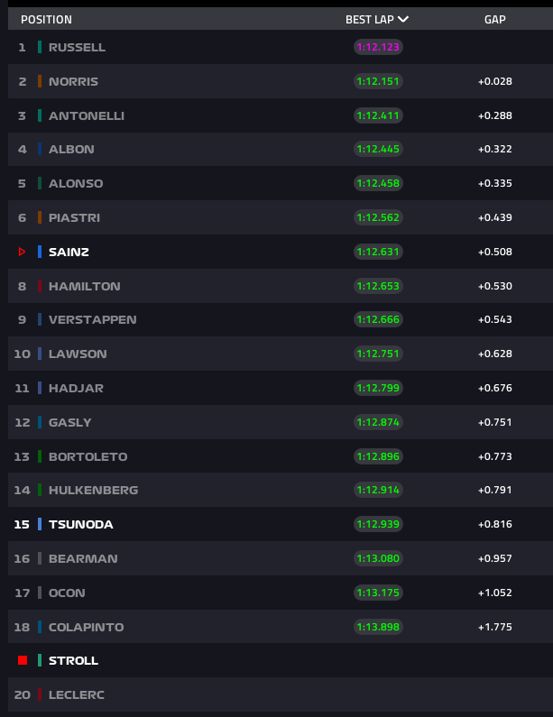This screenshot has width=553, height=717.
Task: Click Norris's 1:12.151 best lap pill
Action: [x=378, y=81]
